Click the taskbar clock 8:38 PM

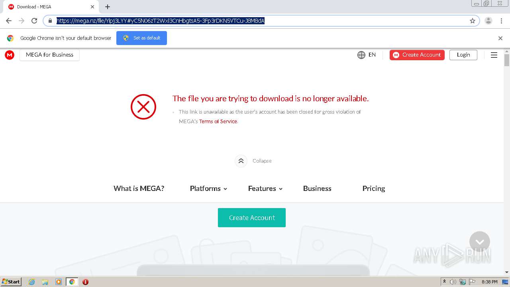489,282
